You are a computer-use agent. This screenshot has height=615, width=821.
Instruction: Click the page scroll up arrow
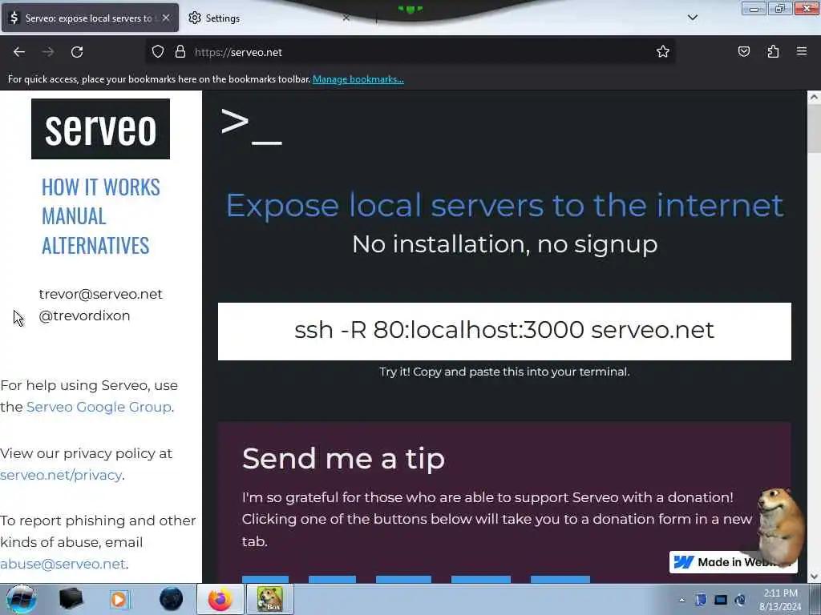tap(814, 97)
